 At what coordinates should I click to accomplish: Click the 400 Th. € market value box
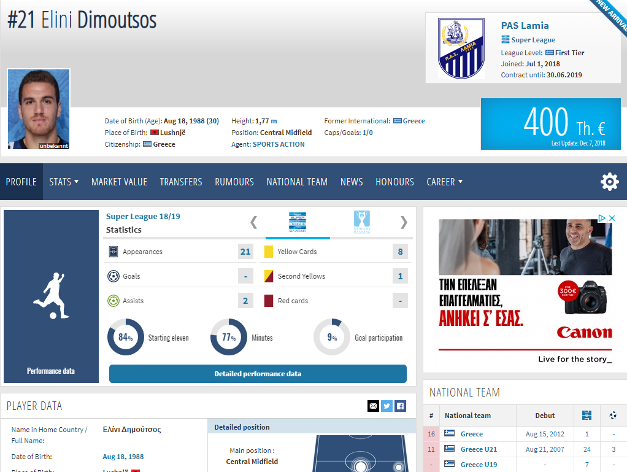pyautogui.click(x=551, y=124)
